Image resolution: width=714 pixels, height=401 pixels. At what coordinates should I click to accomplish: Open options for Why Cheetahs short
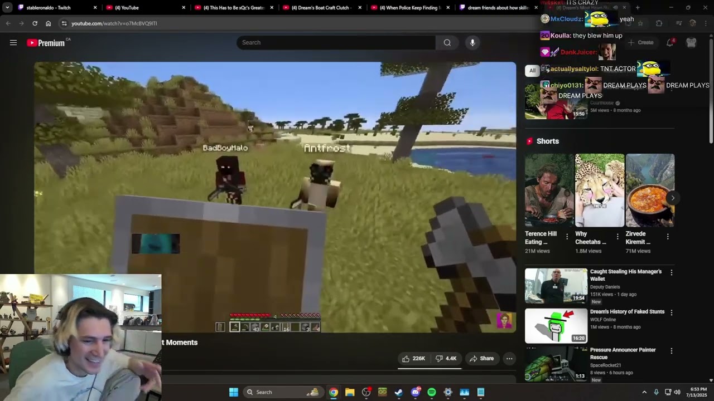(617, 237)
